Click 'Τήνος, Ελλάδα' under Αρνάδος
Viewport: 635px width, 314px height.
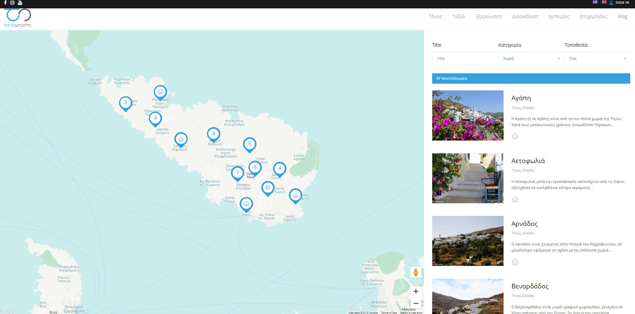point(523,233)
